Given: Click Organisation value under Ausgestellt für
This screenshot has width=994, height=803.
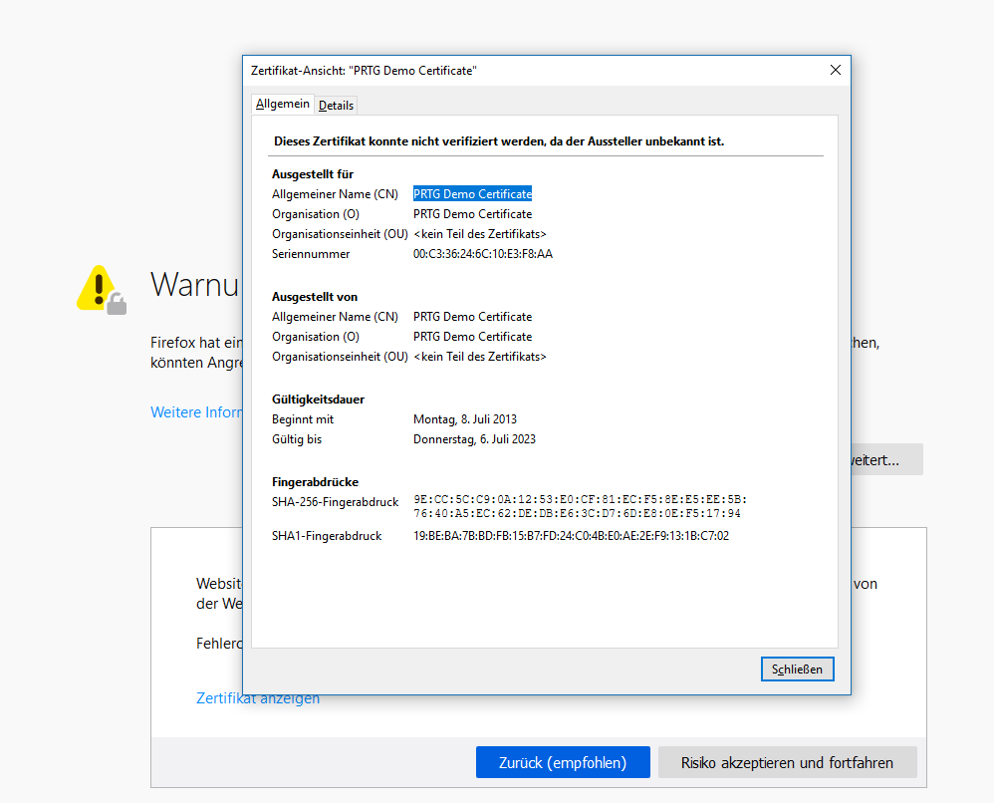Looking at the screenshot, I should click(472, 214).
